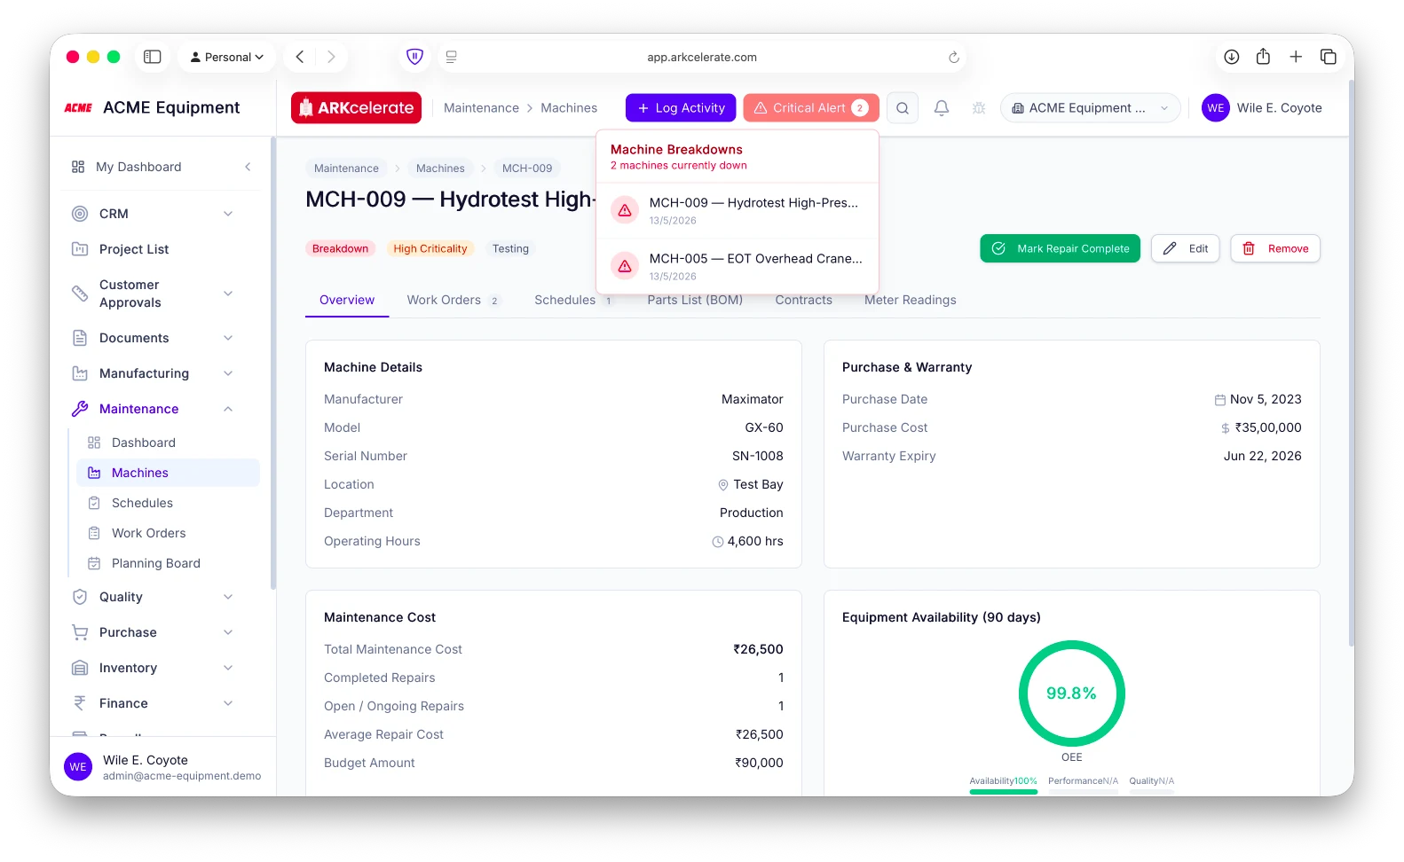Open the Meter Readings tab
The width and height of the screenshot is (1404, 862).
point(911,300)
